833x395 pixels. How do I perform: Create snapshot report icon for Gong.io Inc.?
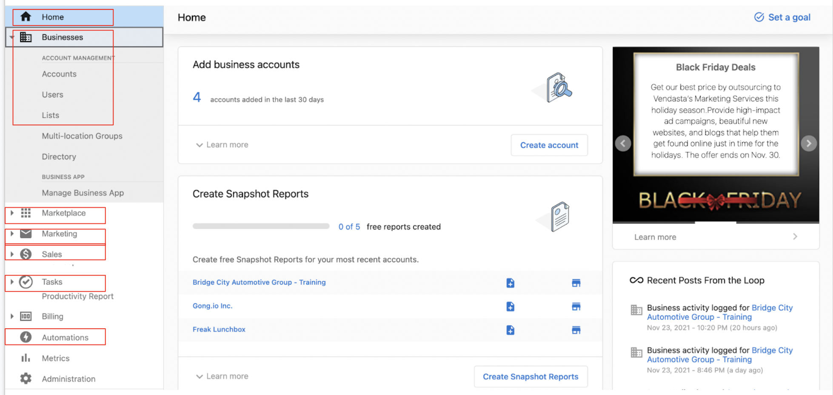pos(510,307)
